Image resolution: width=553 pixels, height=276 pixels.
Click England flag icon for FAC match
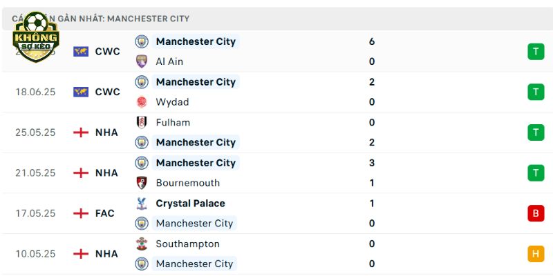click(x=81, y=213)
